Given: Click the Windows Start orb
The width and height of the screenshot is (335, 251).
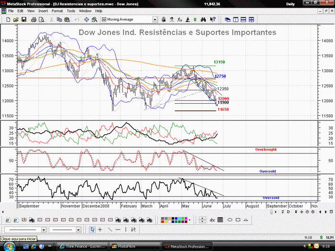Looking at the screenshot, I should pos(10,247).
